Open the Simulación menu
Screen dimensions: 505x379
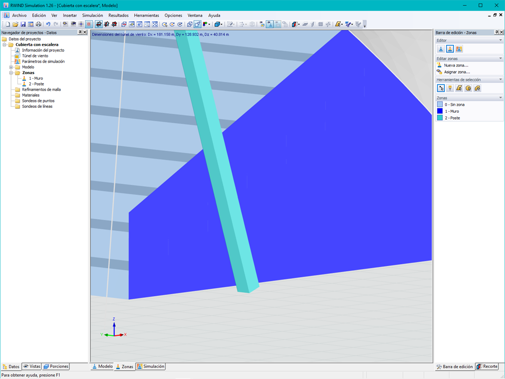click(92, 15)
